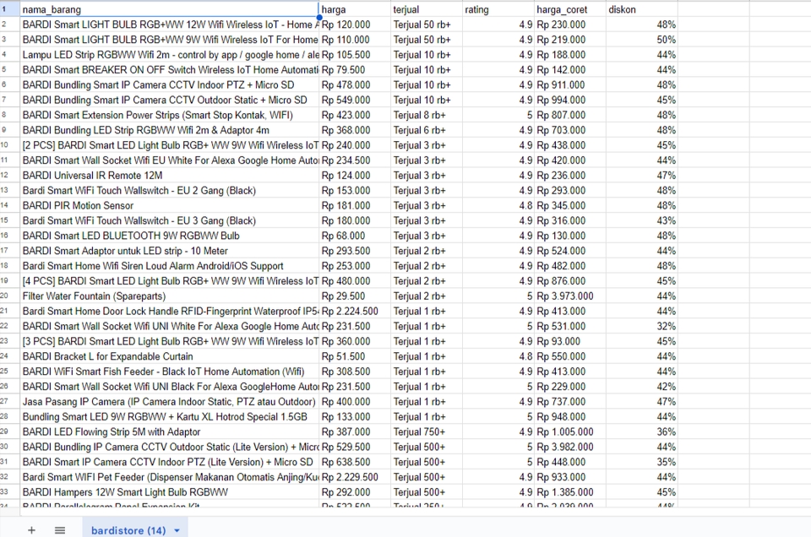Select cell BARDI Bundling LED Strip RGBWW Wifi 2m
The image size is (811, 537).
[170, 130]
